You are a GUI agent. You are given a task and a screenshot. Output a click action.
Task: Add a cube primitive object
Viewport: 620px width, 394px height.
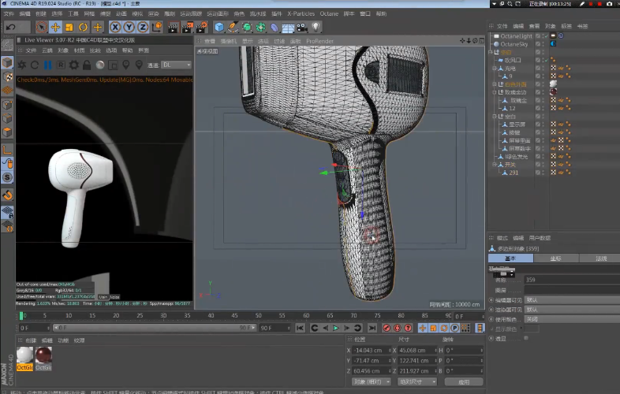coord(219,27)
